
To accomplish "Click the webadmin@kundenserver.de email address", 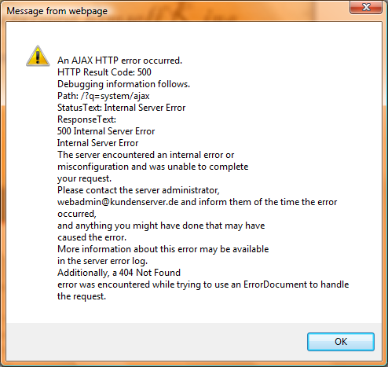I will [x=118, y=202].
